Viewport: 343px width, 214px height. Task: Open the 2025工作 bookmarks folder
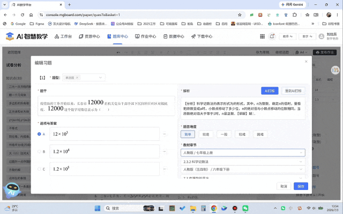coord(146,24)
